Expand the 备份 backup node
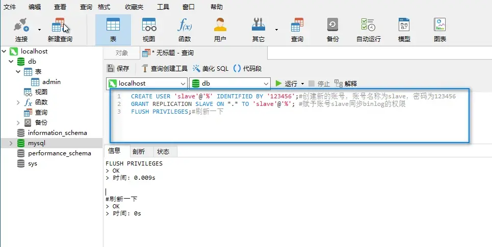The width and height of the screenshot is (492, 247). [18, 123]
